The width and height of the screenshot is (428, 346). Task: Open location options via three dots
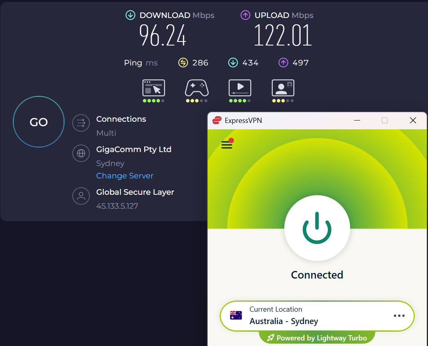point(399,316)
